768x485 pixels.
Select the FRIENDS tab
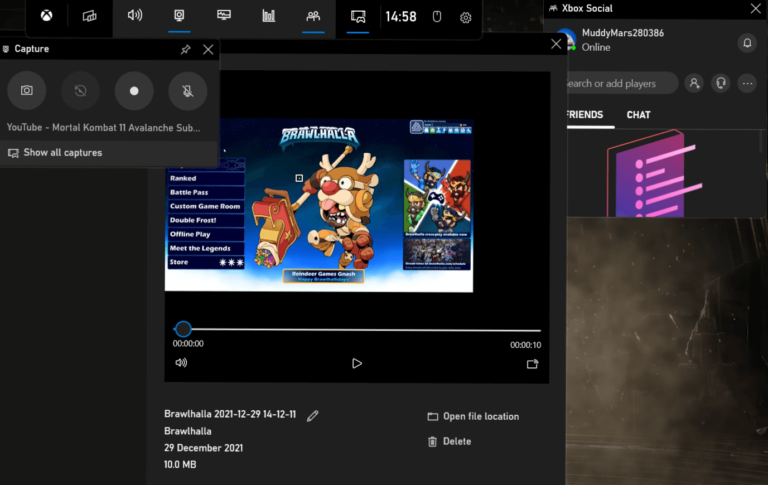pyautogui.click(x=585, y=114)
